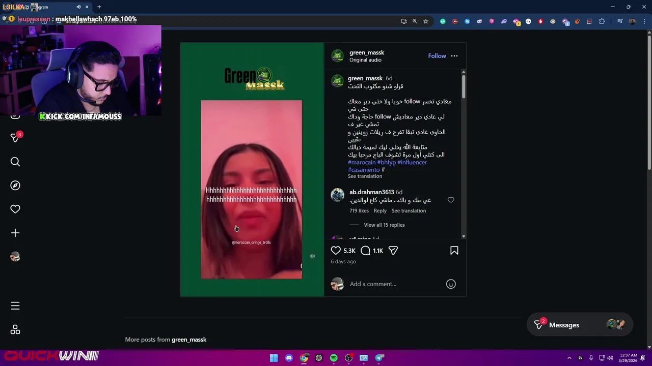Open Instagram search from the sidebar

[x=15, y=162]
